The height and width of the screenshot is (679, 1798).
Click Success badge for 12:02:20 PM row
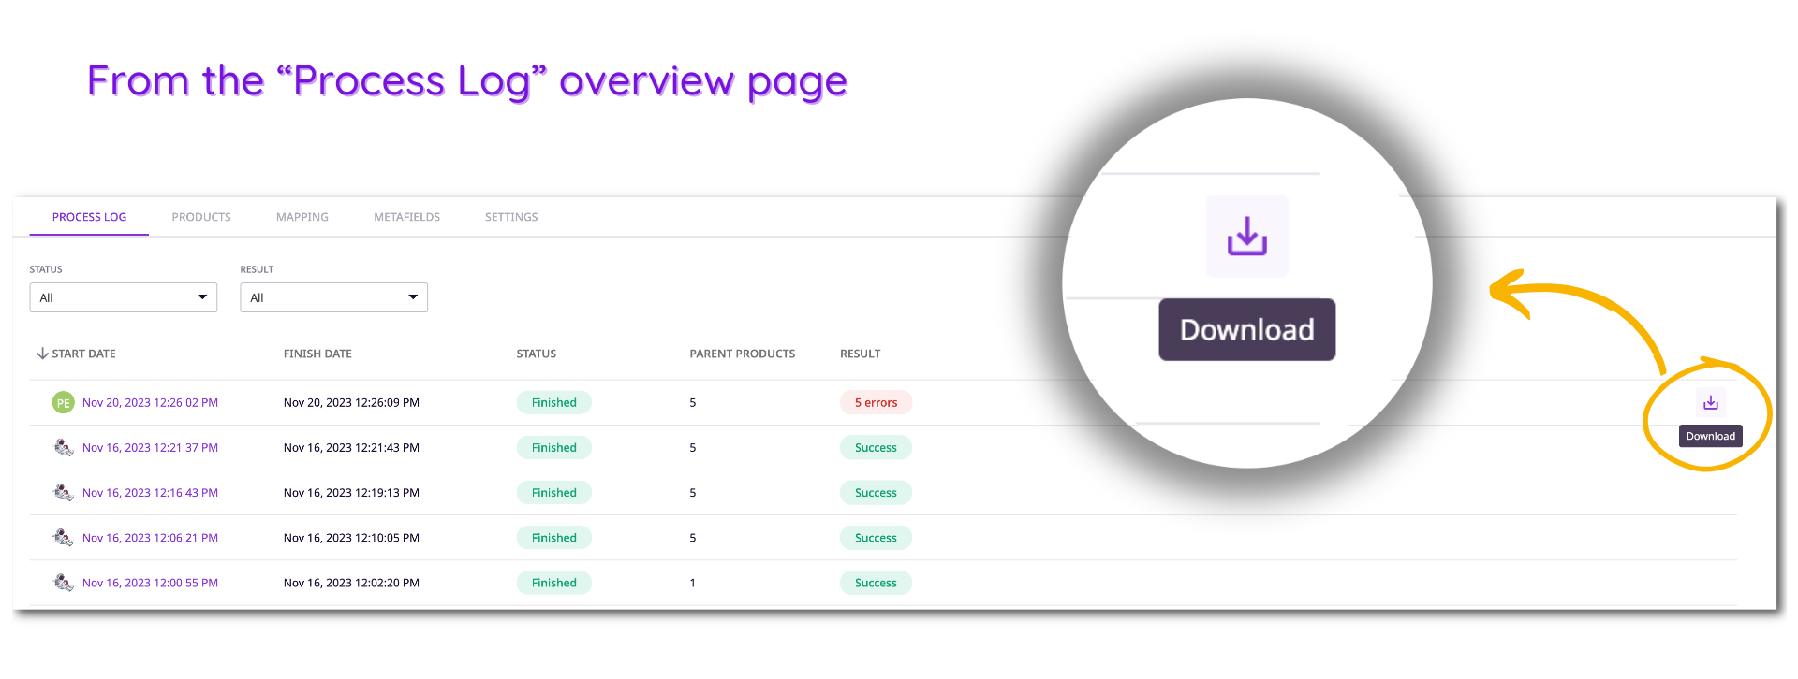[x=876, y=583]
